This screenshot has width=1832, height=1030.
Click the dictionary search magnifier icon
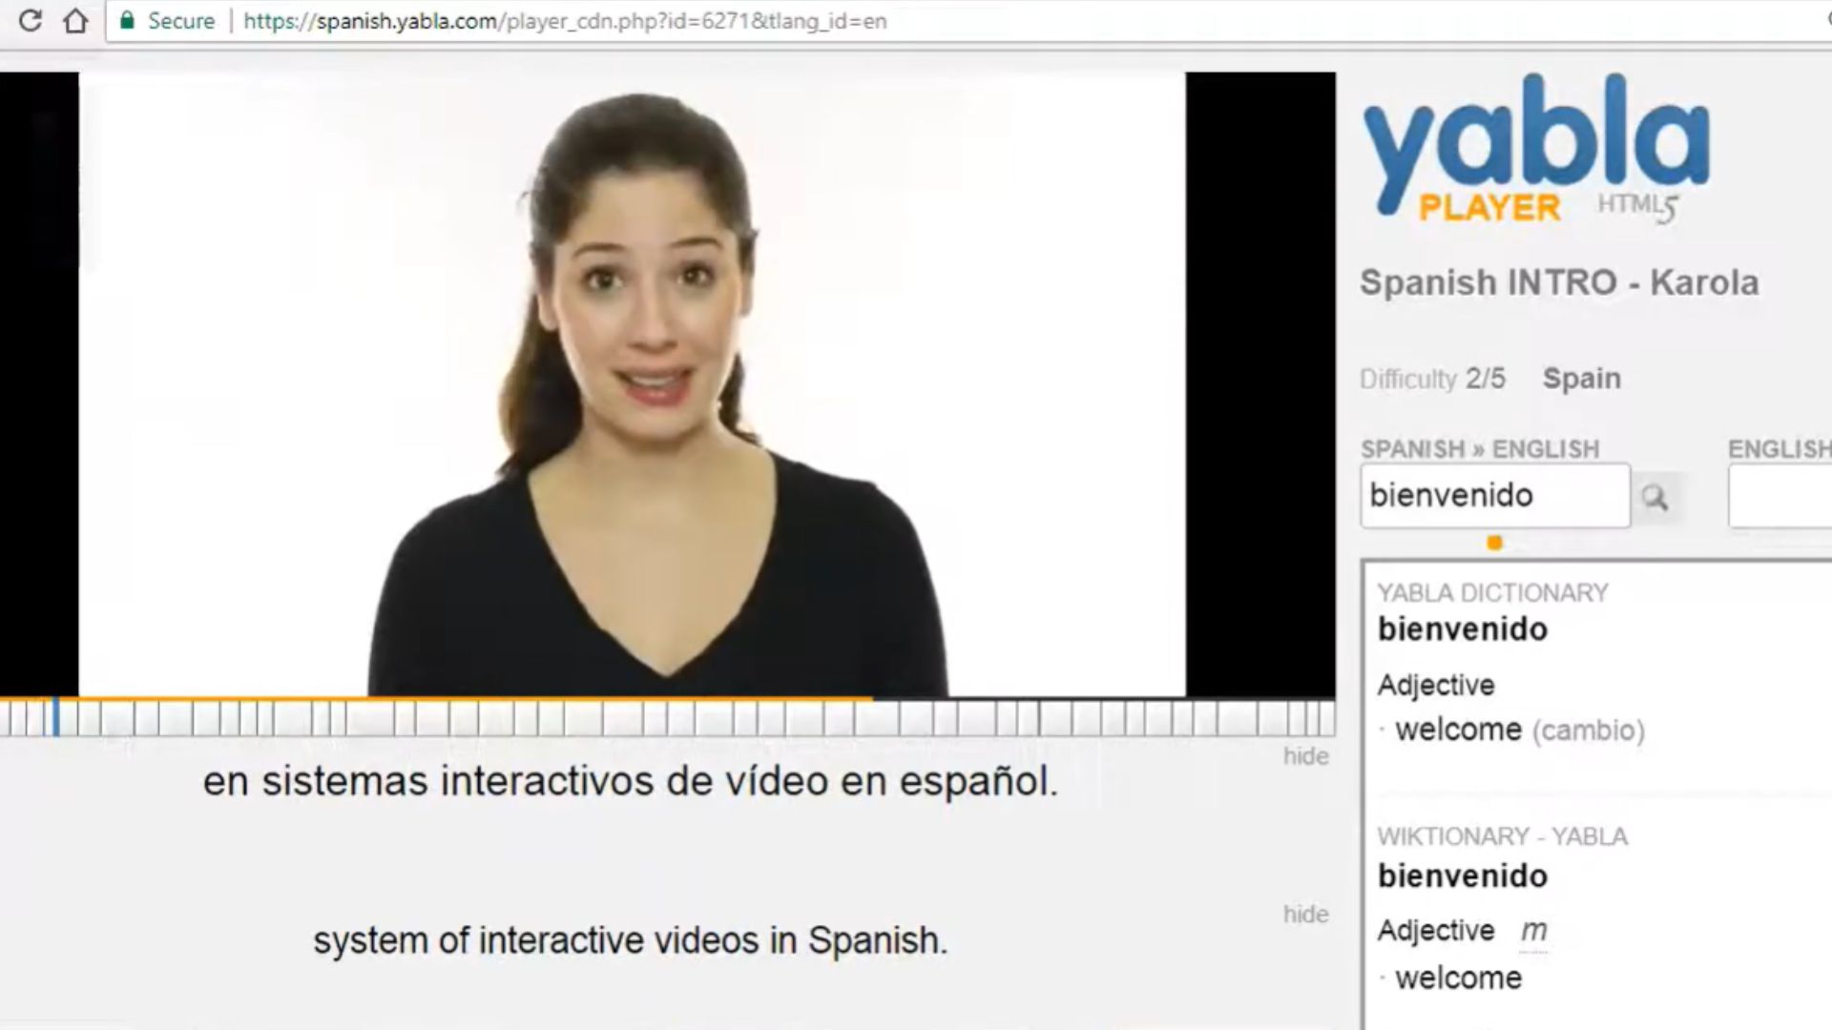[x=1655, y=497]
